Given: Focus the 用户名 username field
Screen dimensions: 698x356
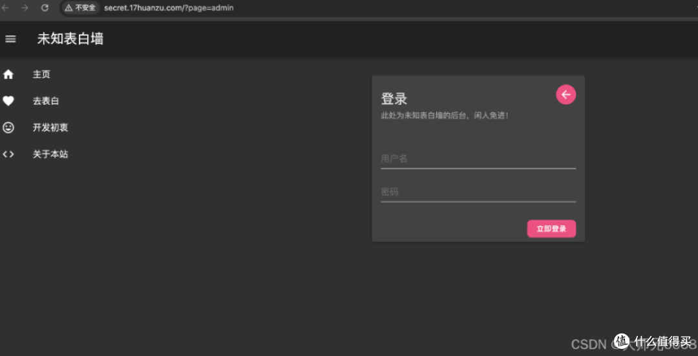Looking at the screenshot, I should point(478,159).
